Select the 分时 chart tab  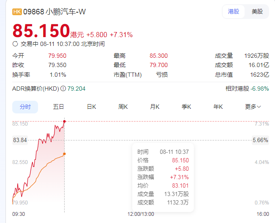(25, 107)
